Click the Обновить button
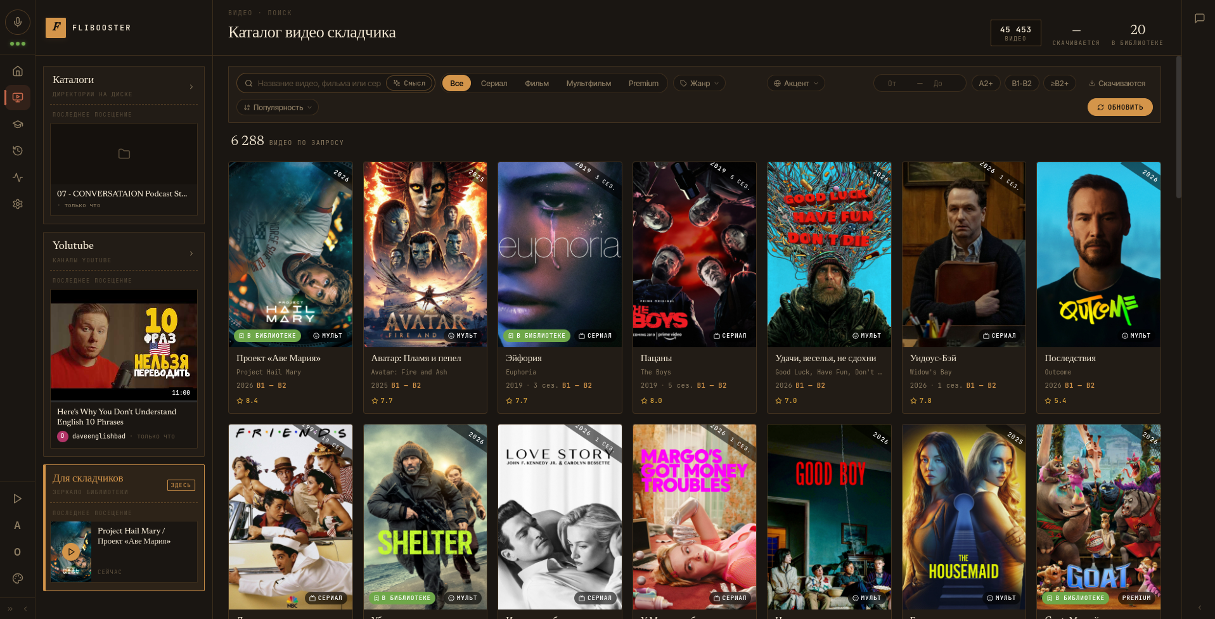Image resolution: width=1215 pixels, height=619 pixels. click(1120, 107)
